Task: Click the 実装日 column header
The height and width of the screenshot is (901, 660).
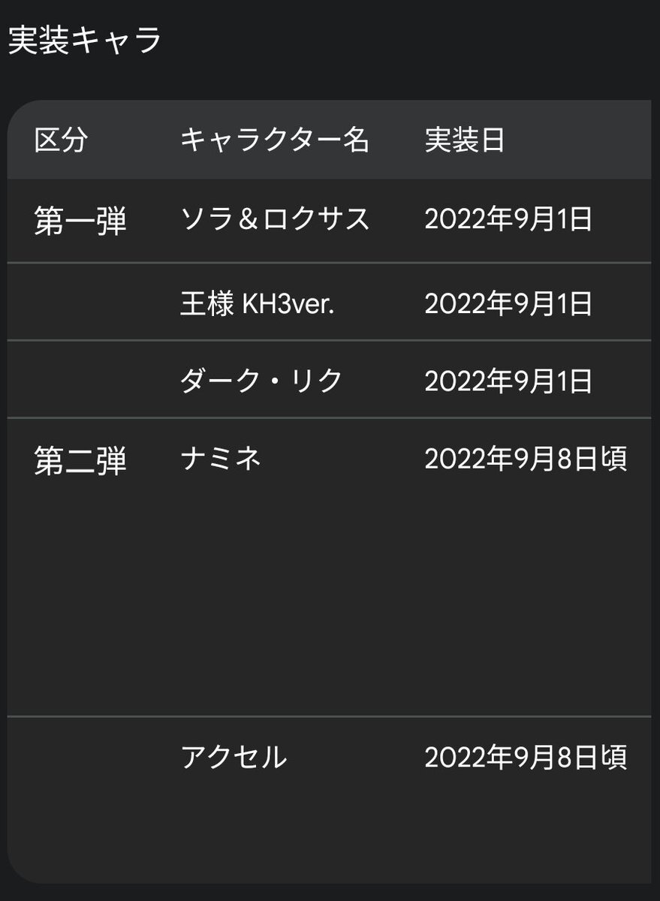Action: coord(465,140)
